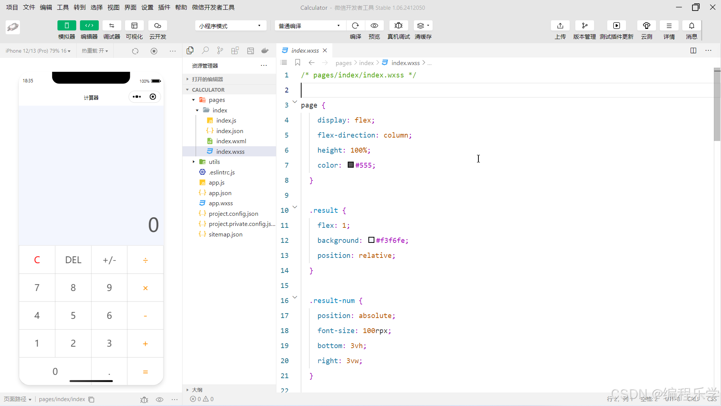
Task: Close the index.wxss tab
Action: 325,50
